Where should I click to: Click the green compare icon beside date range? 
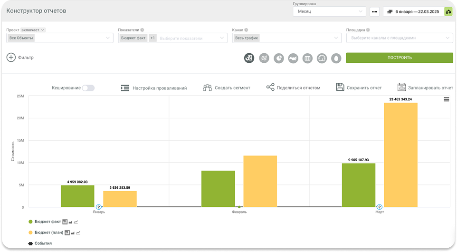tap(448, 11)
